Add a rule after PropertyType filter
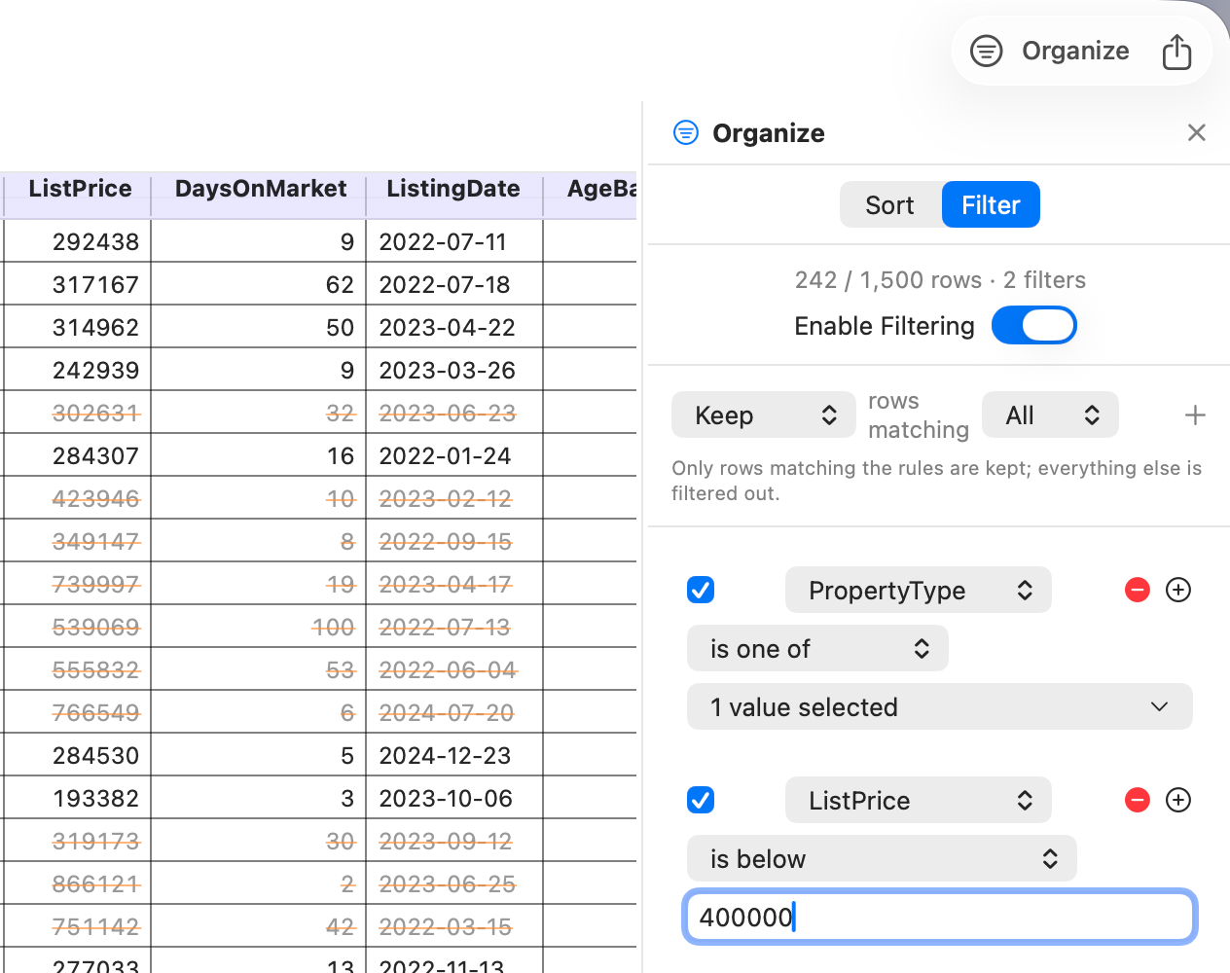Viewport: 1230px width, 973px height. point(1178,590)
